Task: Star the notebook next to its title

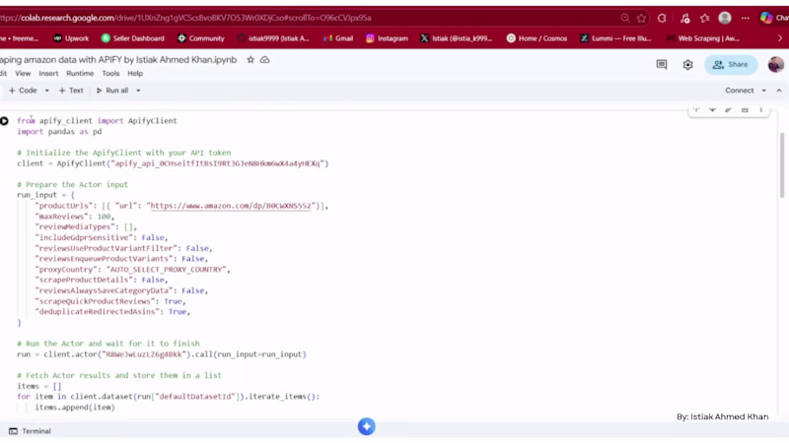Action: 251,60
